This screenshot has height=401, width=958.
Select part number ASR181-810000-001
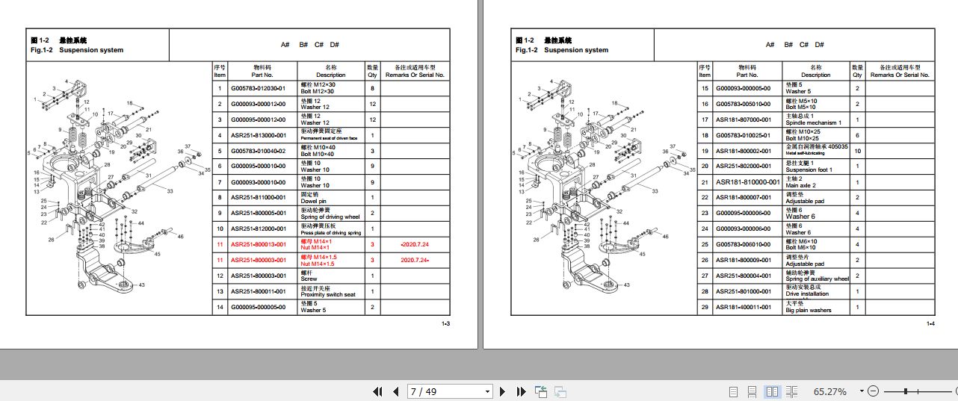tap(748, 182)
